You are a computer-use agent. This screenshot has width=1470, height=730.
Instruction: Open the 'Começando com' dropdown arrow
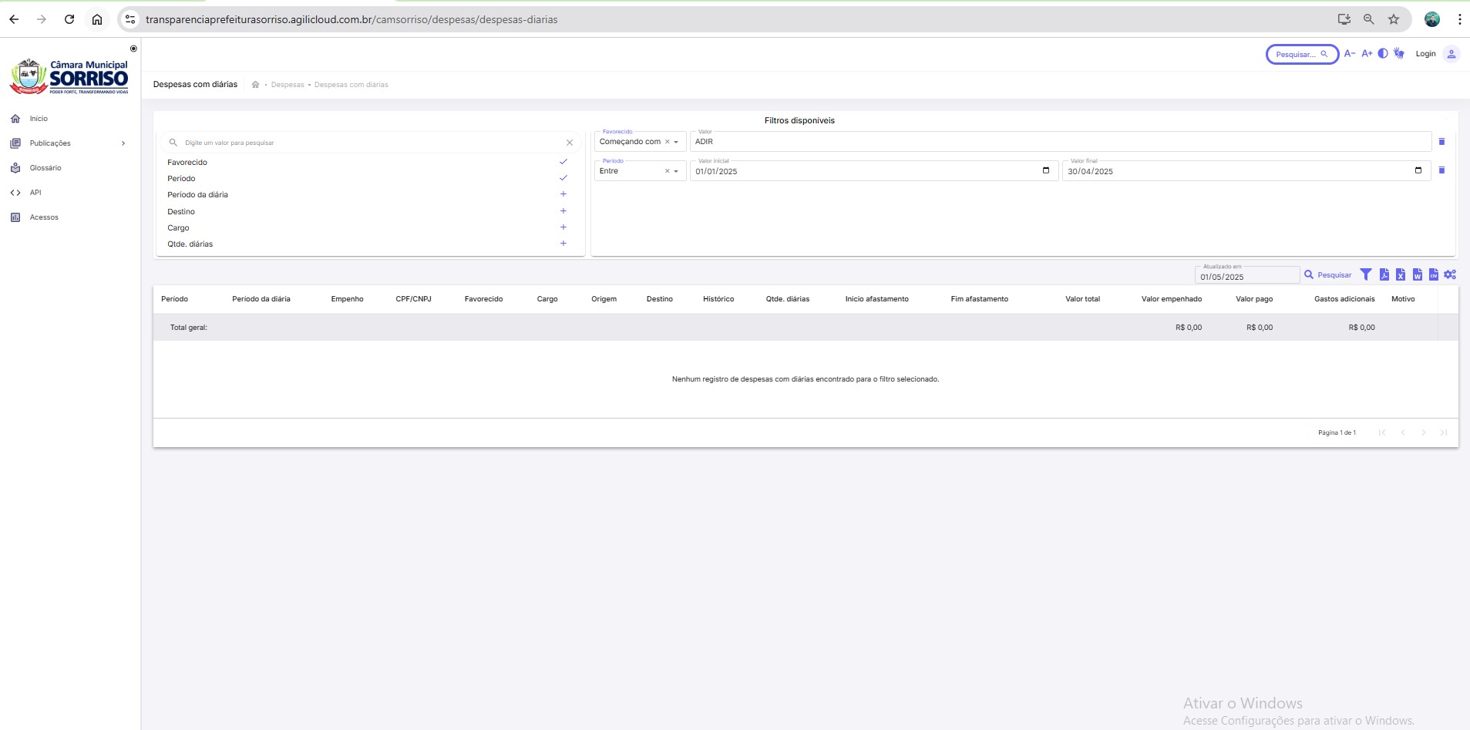pos(676,142)
